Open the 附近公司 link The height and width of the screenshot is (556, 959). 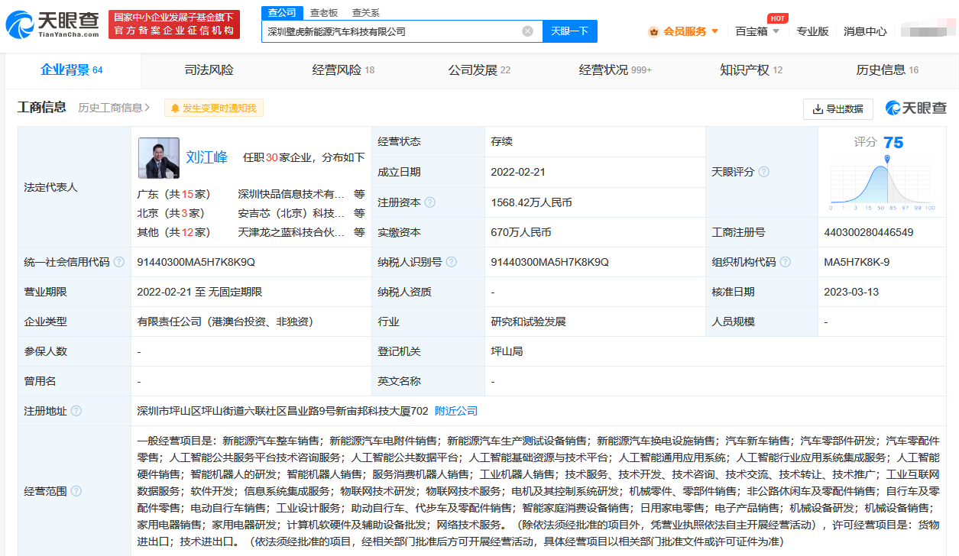456,411
